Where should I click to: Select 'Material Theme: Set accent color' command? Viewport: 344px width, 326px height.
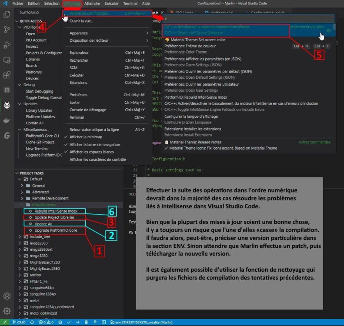(x=249, y=40)
